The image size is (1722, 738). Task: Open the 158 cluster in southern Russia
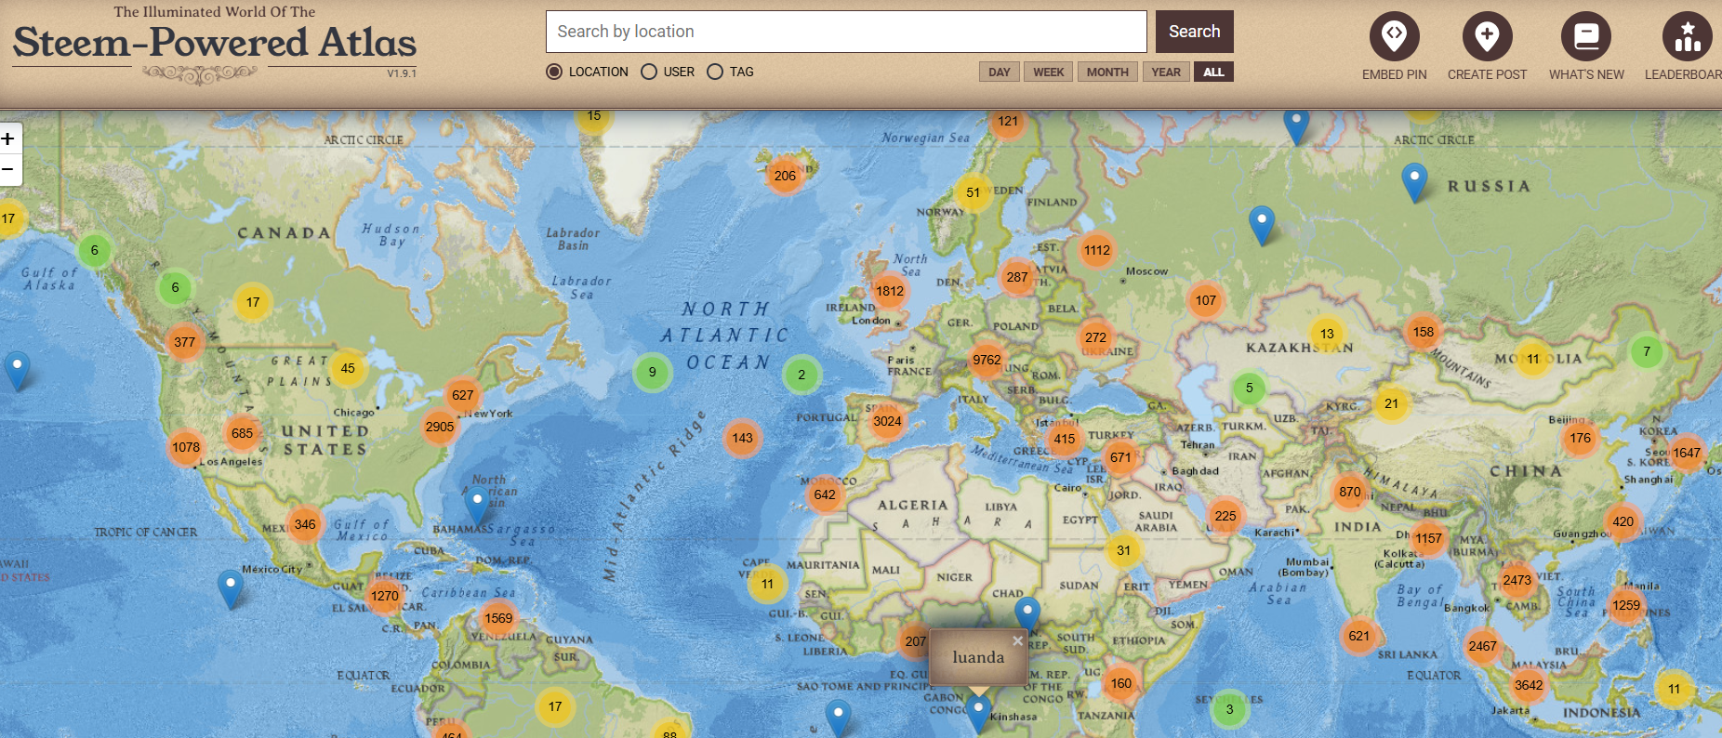click(1424, 332)
